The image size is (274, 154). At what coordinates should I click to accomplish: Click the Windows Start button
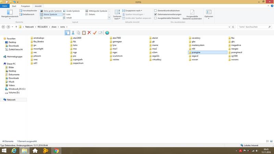pos(4,151)
